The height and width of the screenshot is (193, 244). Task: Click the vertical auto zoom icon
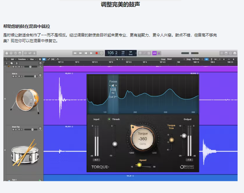(x=211, y=59)
